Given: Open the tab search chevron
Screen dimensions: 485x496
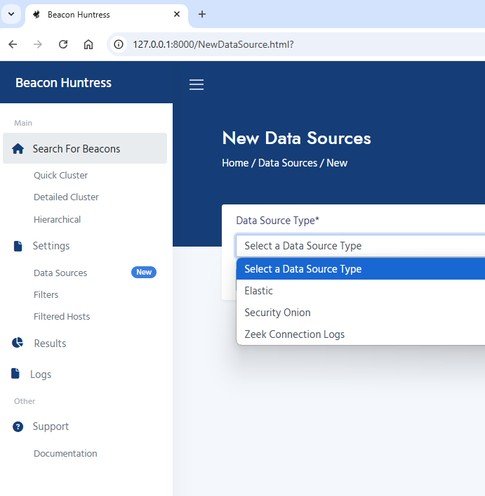Looking at the screenshot, I should (11, 14).
